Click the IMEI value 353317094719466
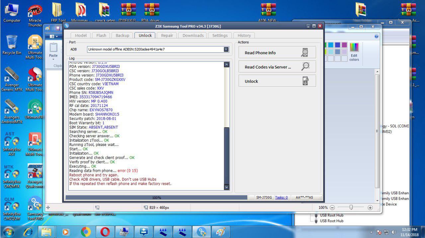425x238 pixels. click(96, 97)
